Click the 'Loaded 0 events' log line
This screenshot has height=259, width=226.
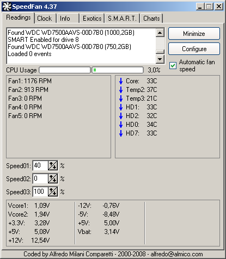pos(29,54)
